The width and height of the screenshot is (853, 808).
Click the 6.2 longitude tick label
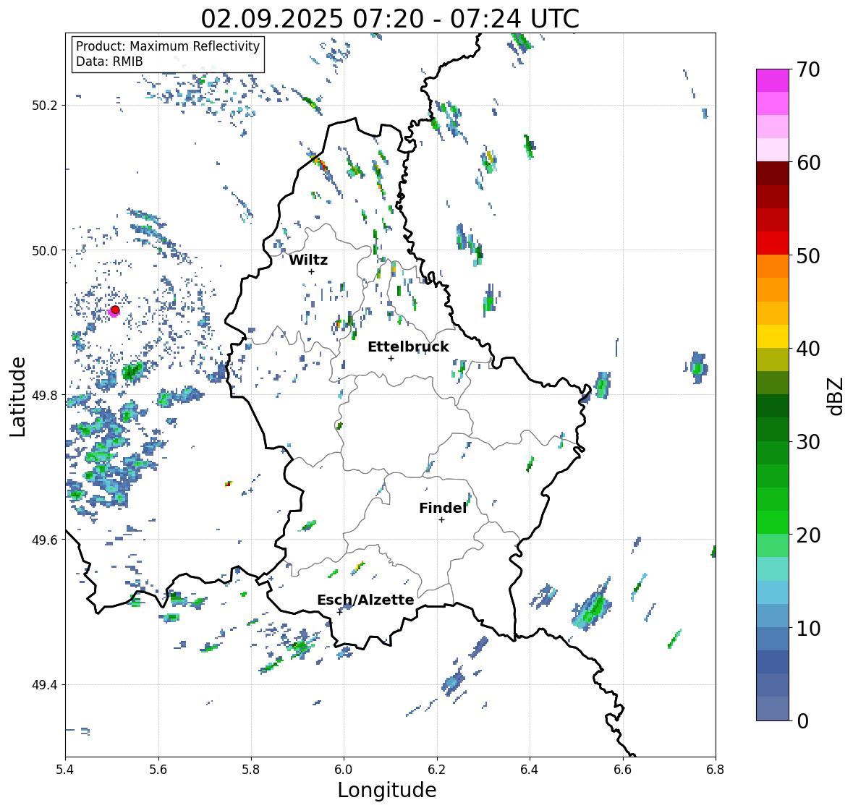(437, 769)
